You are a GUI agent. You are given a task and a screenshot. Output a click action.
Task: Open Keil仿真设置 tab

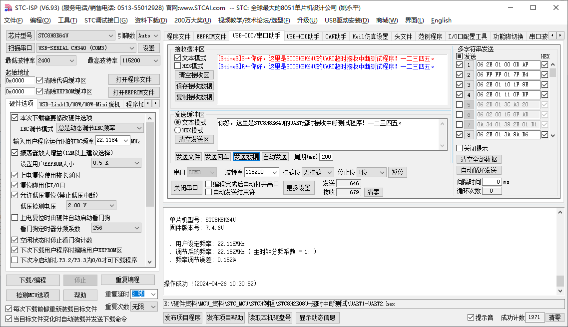pos(370,36)
